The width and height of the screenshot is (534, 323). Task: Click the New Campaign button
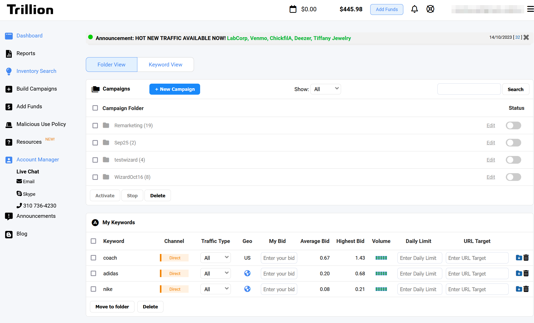(x=175, y=89)
